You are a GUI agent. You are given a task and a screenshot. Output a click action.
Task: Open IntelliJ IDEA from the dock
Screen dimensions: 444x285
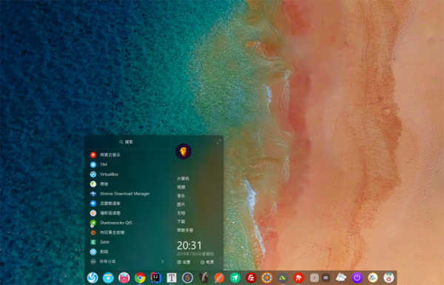click(x=155, y=278)
